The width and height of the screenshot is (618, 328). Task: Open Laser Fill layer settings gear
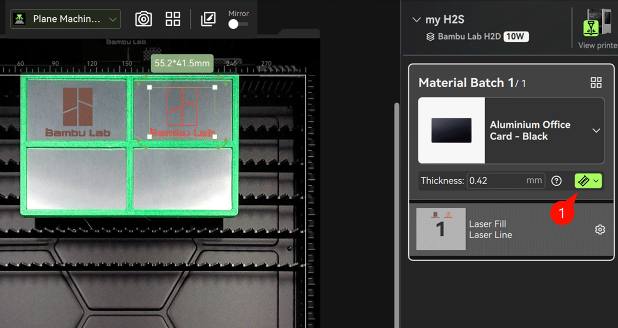coord(600,230)
